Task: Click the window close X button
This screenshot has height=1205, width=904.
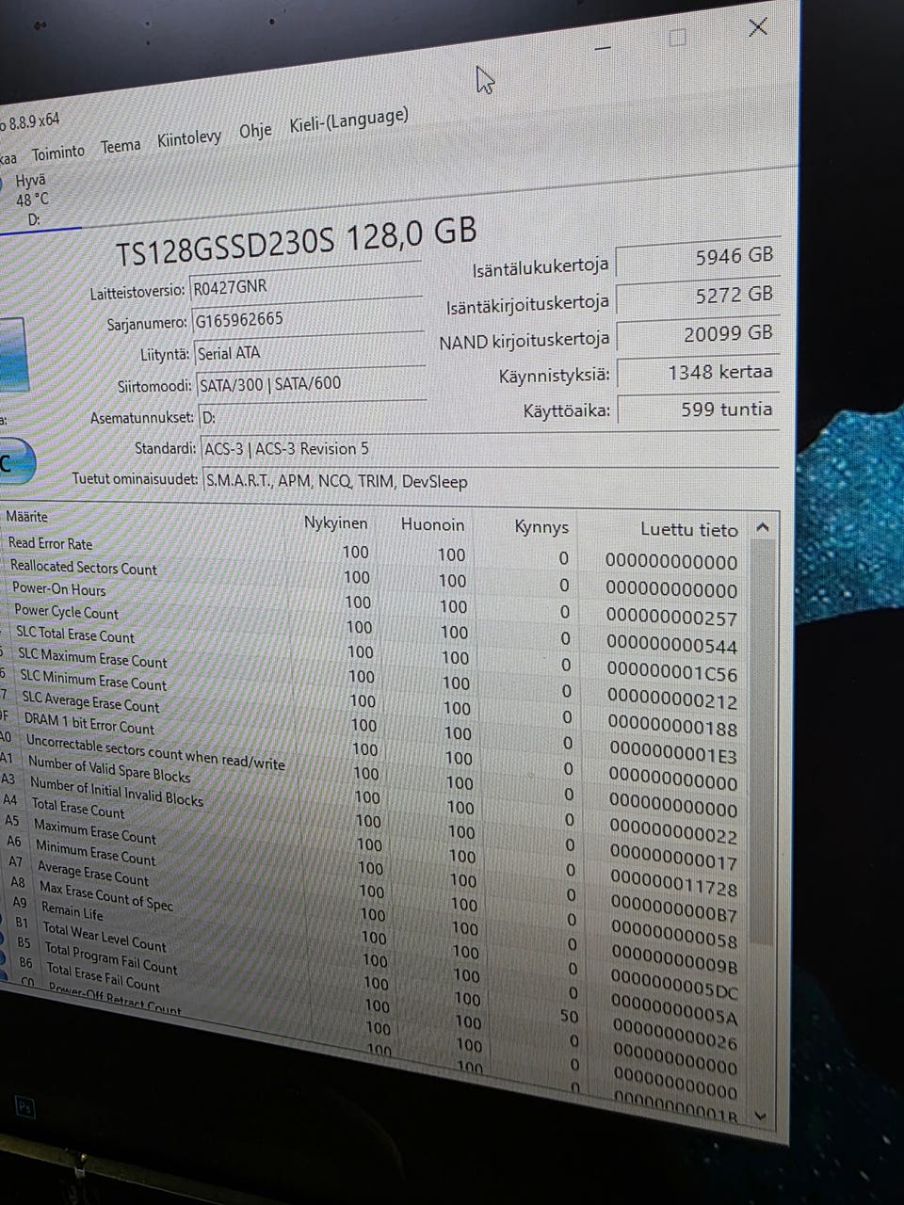Action: 758,27
